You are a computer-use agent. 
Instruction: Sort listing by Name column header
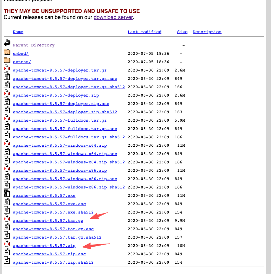click(18, 32)
